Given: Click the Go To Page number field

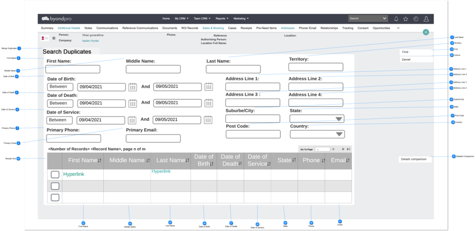Looking at the screenshot, I should tap(322, 149).
